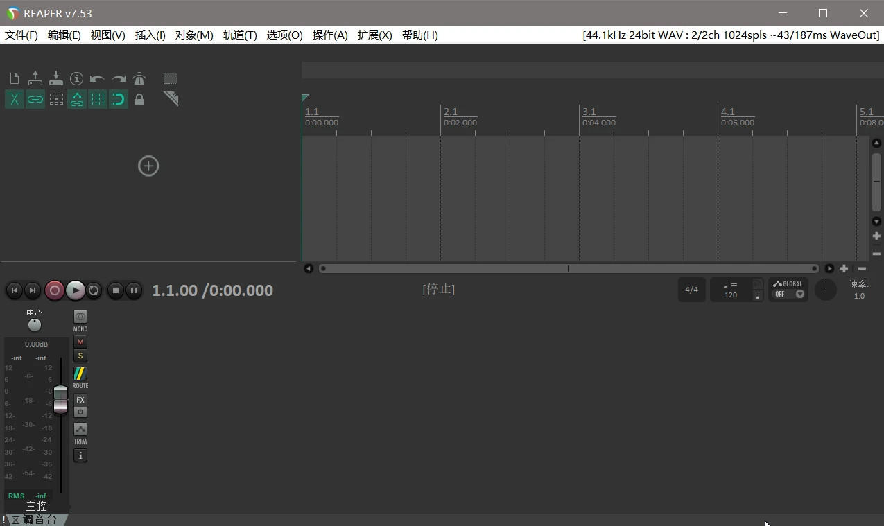The width and height of the screenshot is (884, 526).
Task: Toggle master MONO button
Action: [80, 317]
